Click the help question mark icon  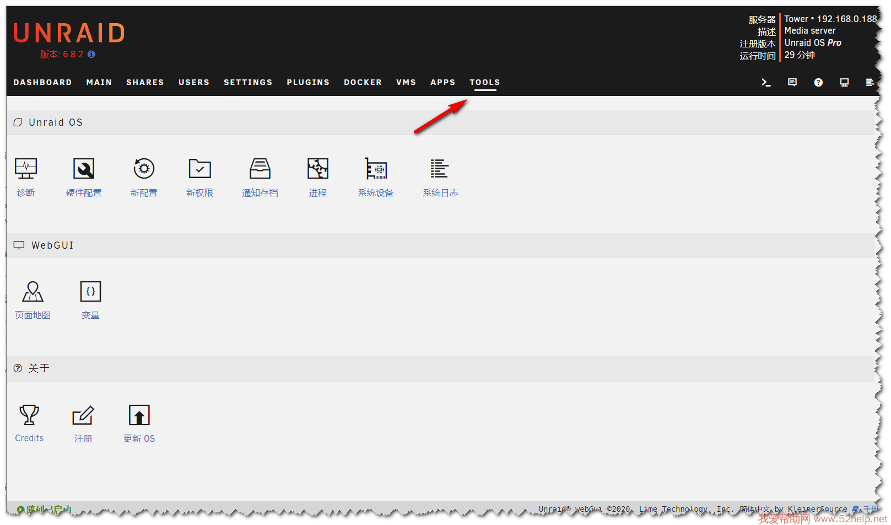(x=818, y=82)
